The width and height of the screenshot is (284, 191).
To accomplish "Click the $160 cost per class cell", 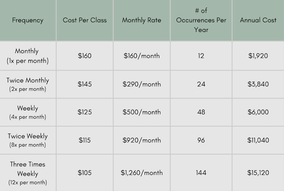I will click(x=85, y=56).
